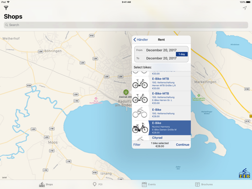Screen dimensions: 252x189
Task: Select the E-Bike Nuvinci Harmony row
Action: tap(161, 128)
